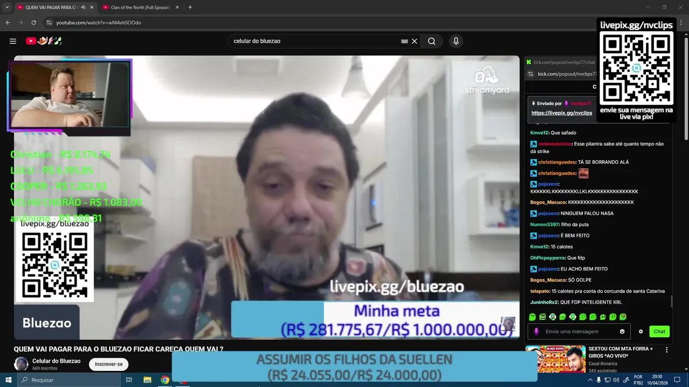Image resolution: width=689 pixels, height=387 pixels.
Task: Open 'SEXTOU COM MTA FORRA' video thumbnail
Action: click(555, 359)
